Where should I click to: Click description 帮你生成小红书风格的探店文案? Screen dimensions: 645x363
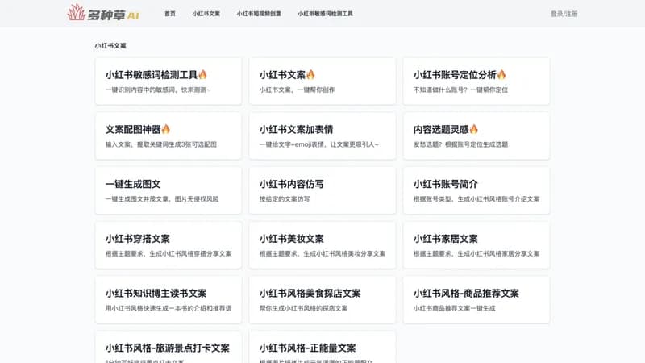click(303, 308)
